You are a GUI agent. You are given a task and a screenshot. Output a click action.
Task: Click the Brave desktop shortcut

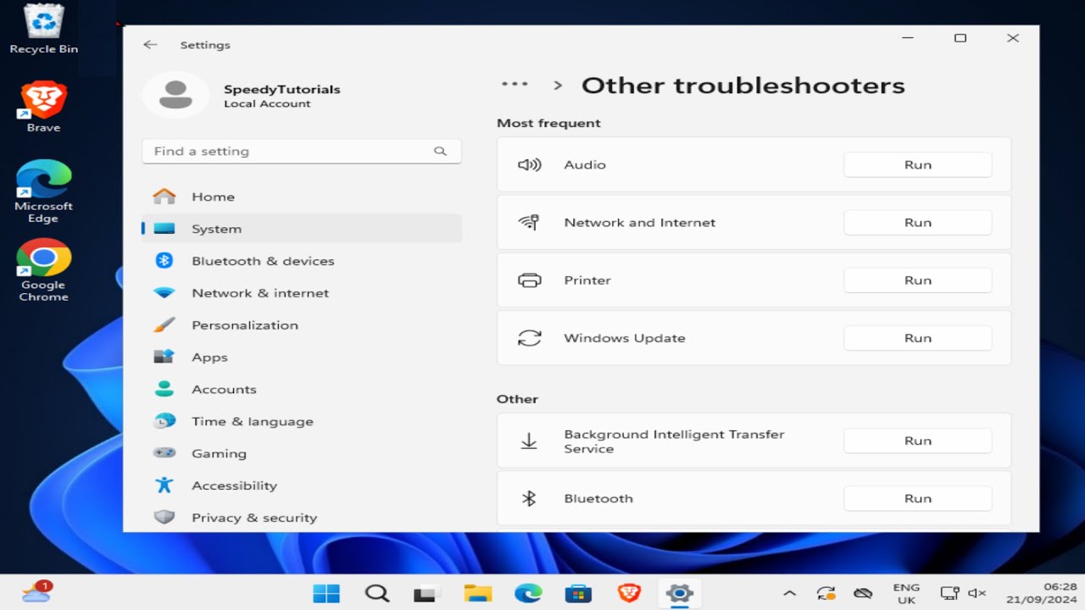tap(43, 107)
